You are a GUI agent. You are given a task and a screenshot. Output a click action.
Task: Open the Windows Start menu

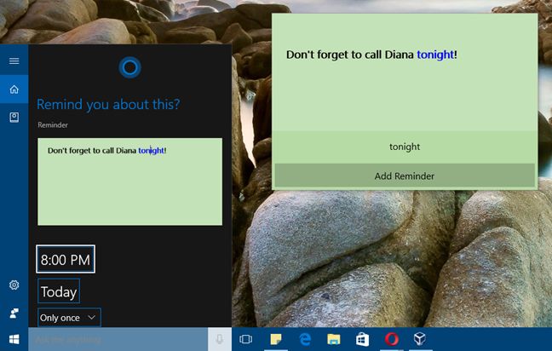(x=14, y=339)
